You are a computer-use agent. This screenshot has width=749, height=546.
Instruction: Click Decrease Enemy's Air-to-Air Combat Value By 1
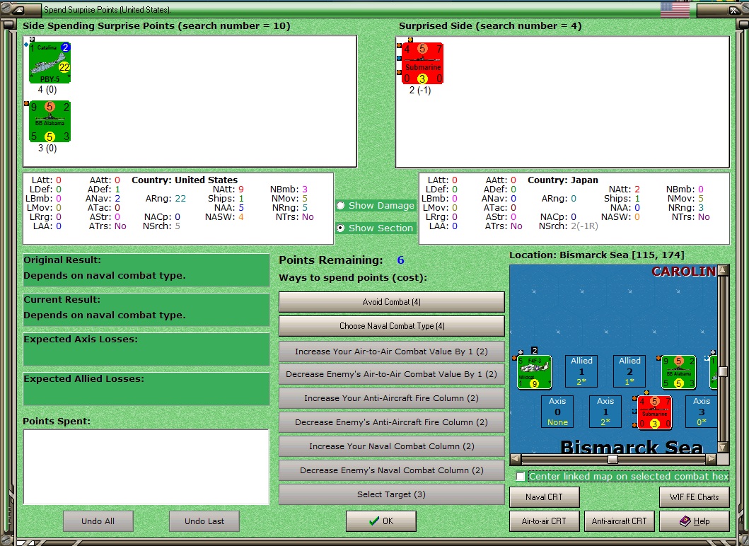click(x=392, y=374)
